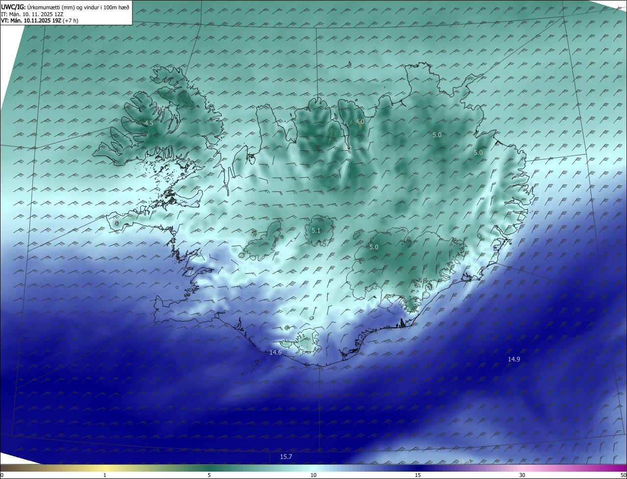Click the '30' tick label on the colour scale

pos(522,475)
